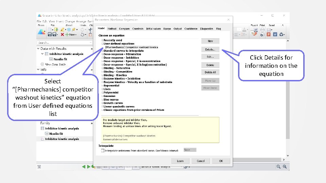Click the text color A icon
Viewport: 326px width, 183px height.
[245, 30]
